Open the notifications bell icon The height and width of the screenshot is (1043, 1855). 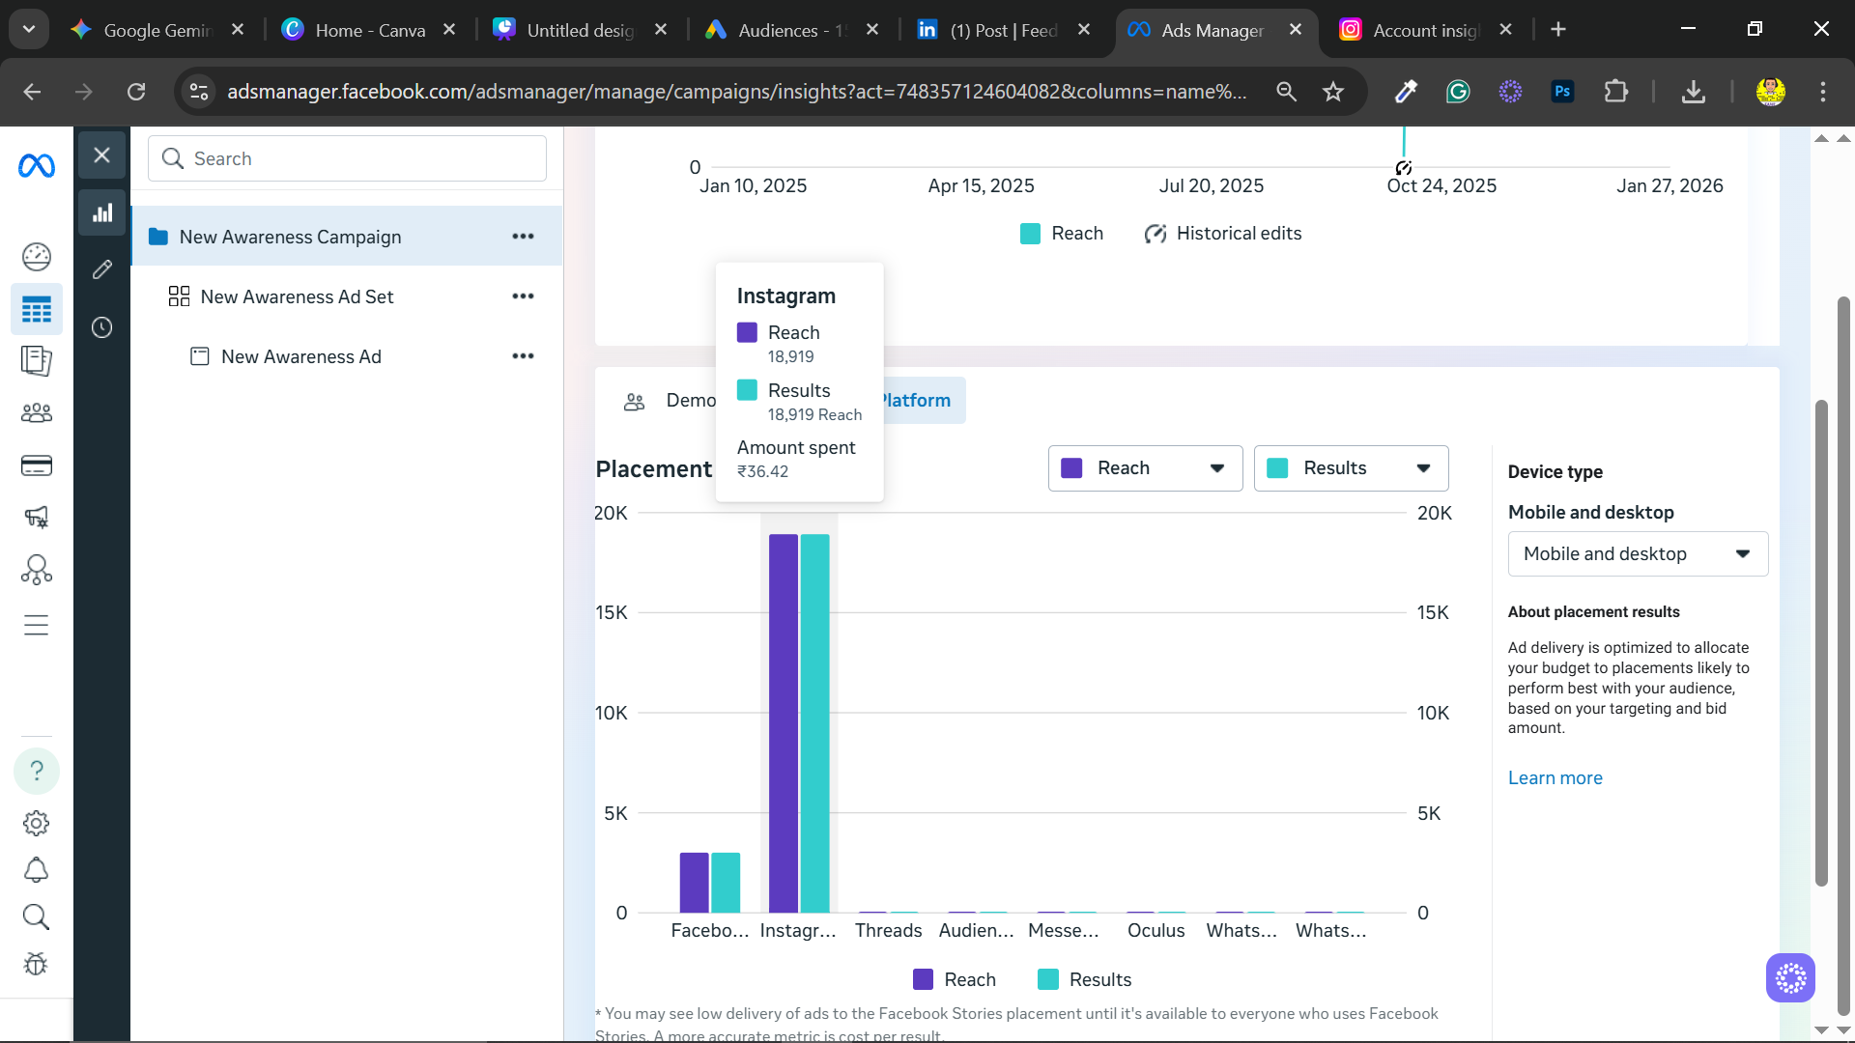point(37,870)
